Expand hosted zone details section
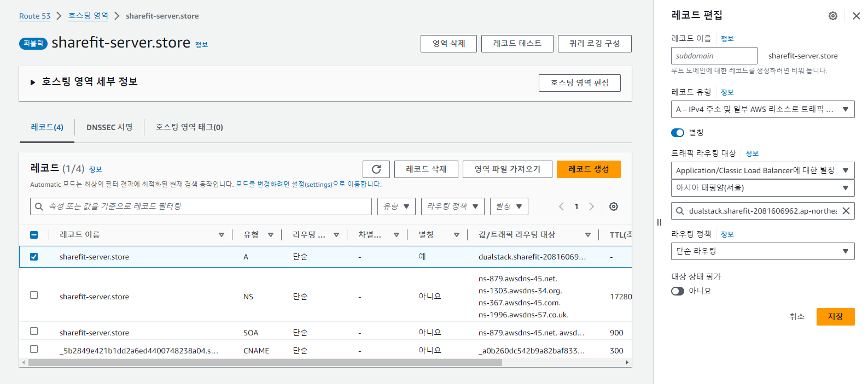Image resolution: width=868 pixels, height=384 pixels. pos(33,82)
